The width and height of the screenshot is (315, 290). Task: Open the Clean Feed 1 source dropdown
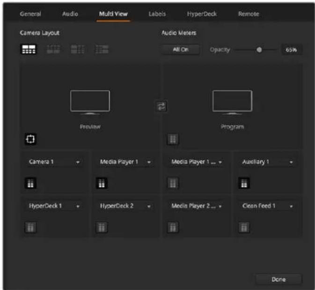[267, 206]
